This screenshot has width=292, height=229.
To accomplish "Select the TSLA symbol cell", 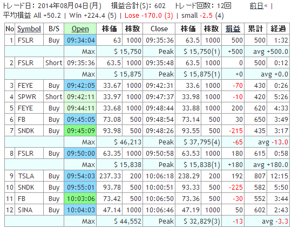I will pyautogui.click(x=26, y=176).
